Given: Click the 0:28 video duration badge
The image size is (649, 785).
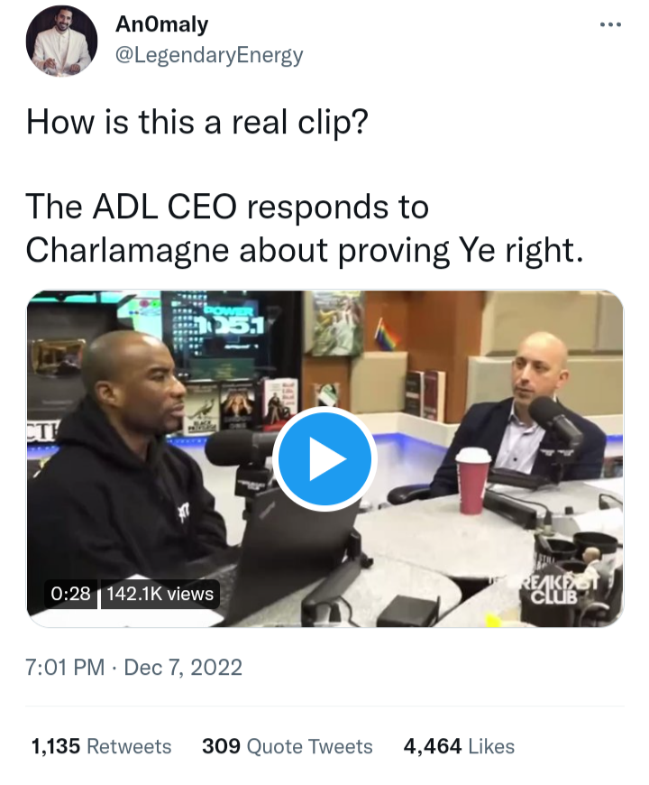Looking at the screenshot, I should 70,594.
